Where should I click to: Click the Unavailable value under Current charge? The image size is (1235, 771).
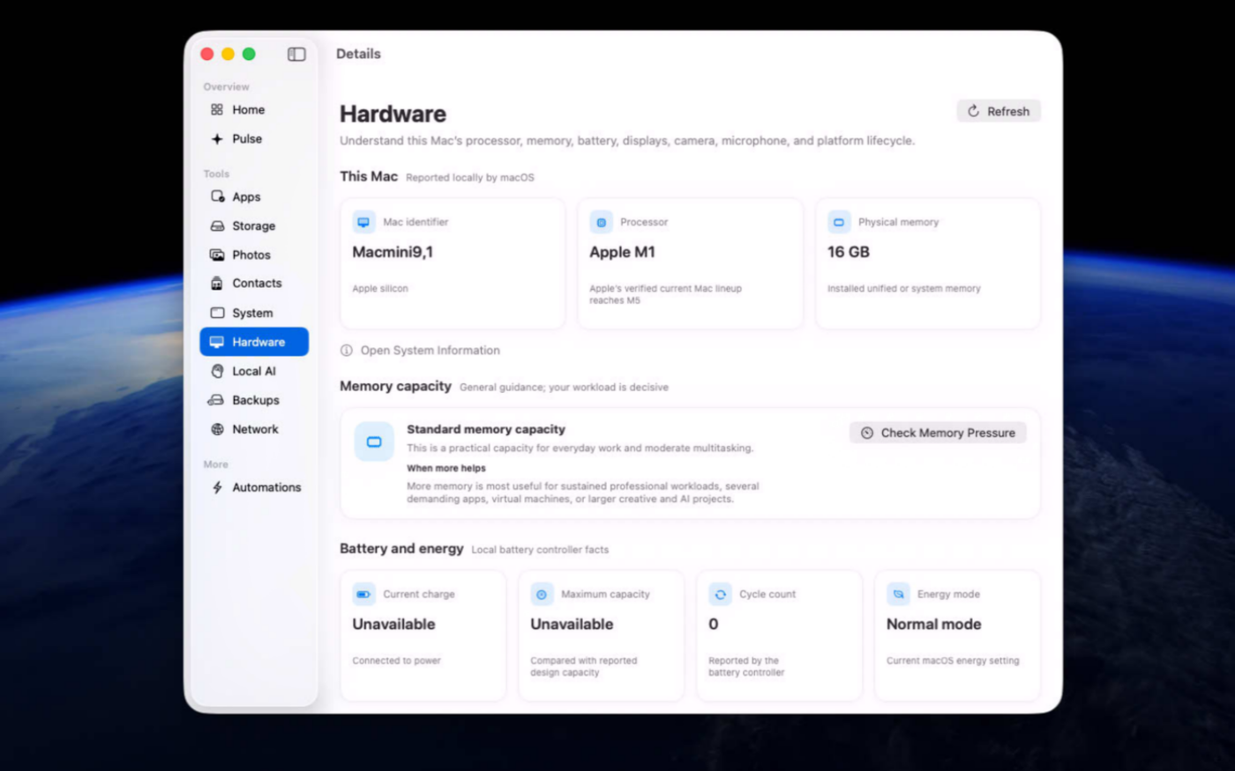(393, 624)
